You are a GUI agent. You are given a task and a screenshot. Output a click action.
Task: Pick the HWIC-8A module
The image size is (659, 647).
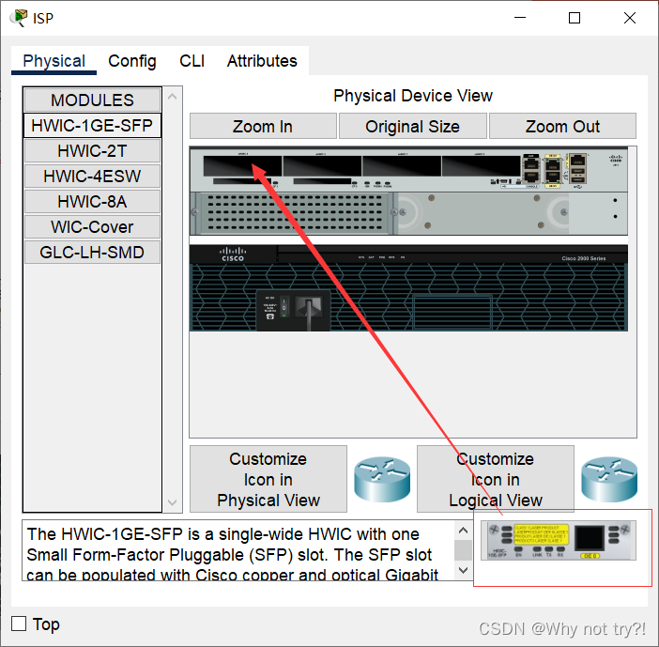click(x=92, y=202)
